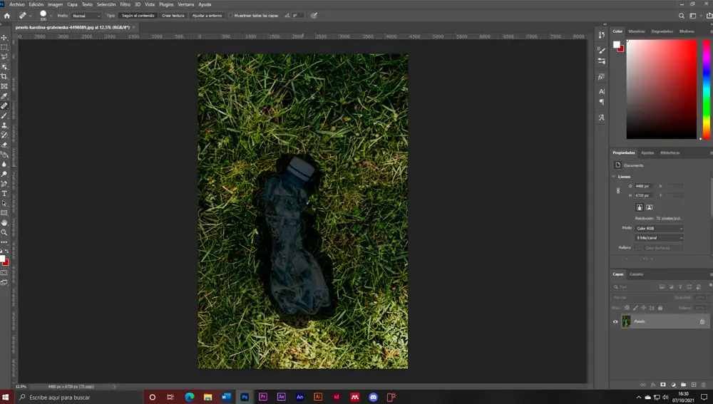Select the Paint Bucket tool
This screenshot has height=404, width=713.
pyautogui.click(x=4, y=155)
